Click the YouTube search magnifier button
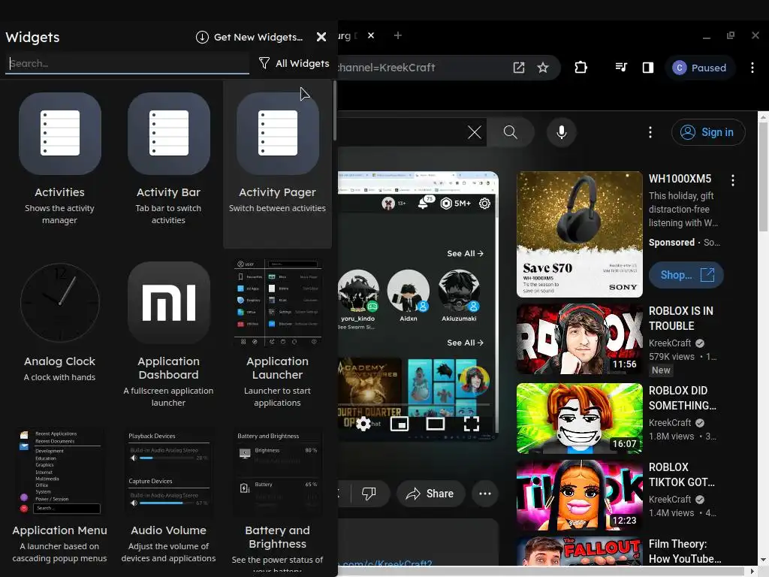The height and width of the screenshot is (577, 769). (510, 132)
